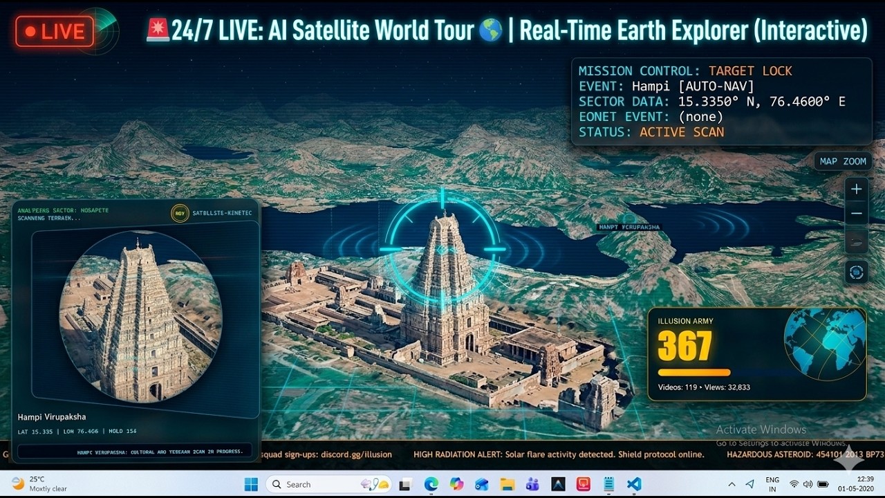Screen dimensions: 885x498
Task: Open File Explorer folder icon
Action: pos(507,484)
